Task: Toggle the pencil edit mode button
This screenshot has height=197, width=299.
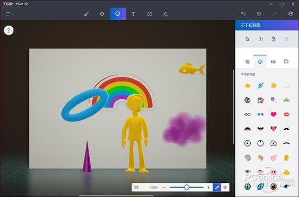Action: point(217,187)
